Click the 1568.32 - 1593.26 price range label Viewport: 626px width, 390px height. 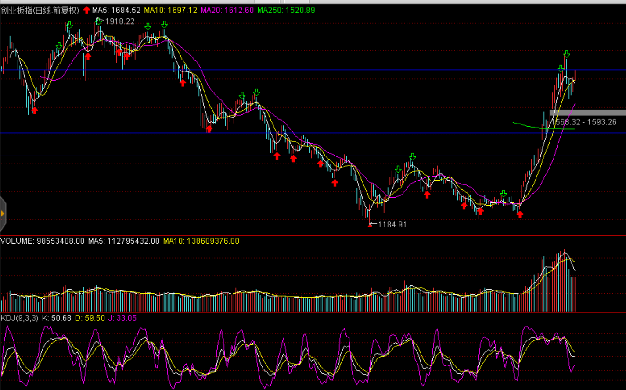coord(584,122)
